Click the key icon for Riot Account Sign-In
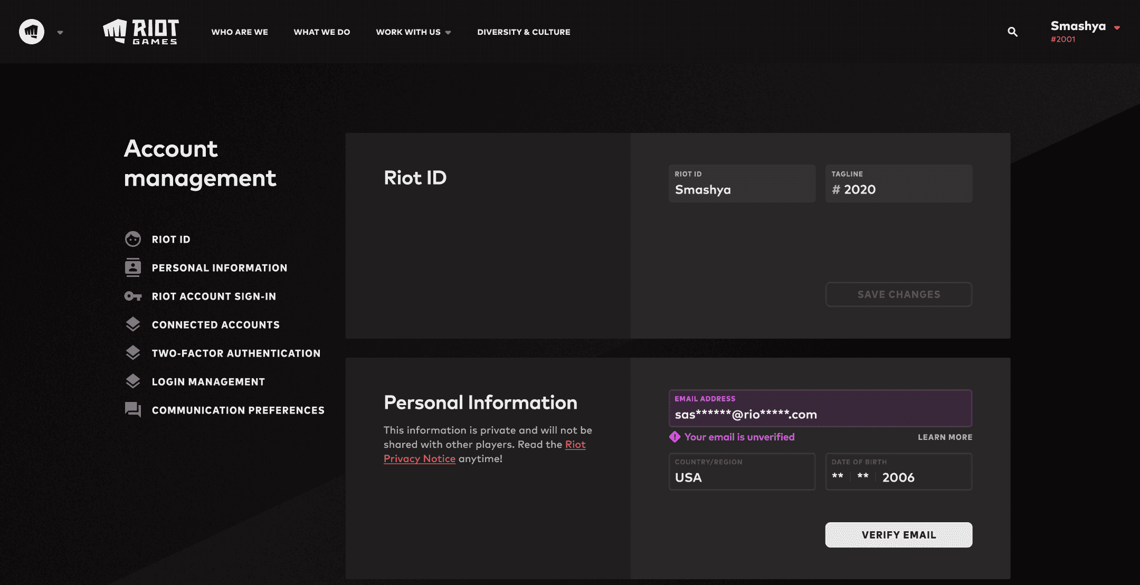Screen dimensions: 1140x585 (133, 296)
